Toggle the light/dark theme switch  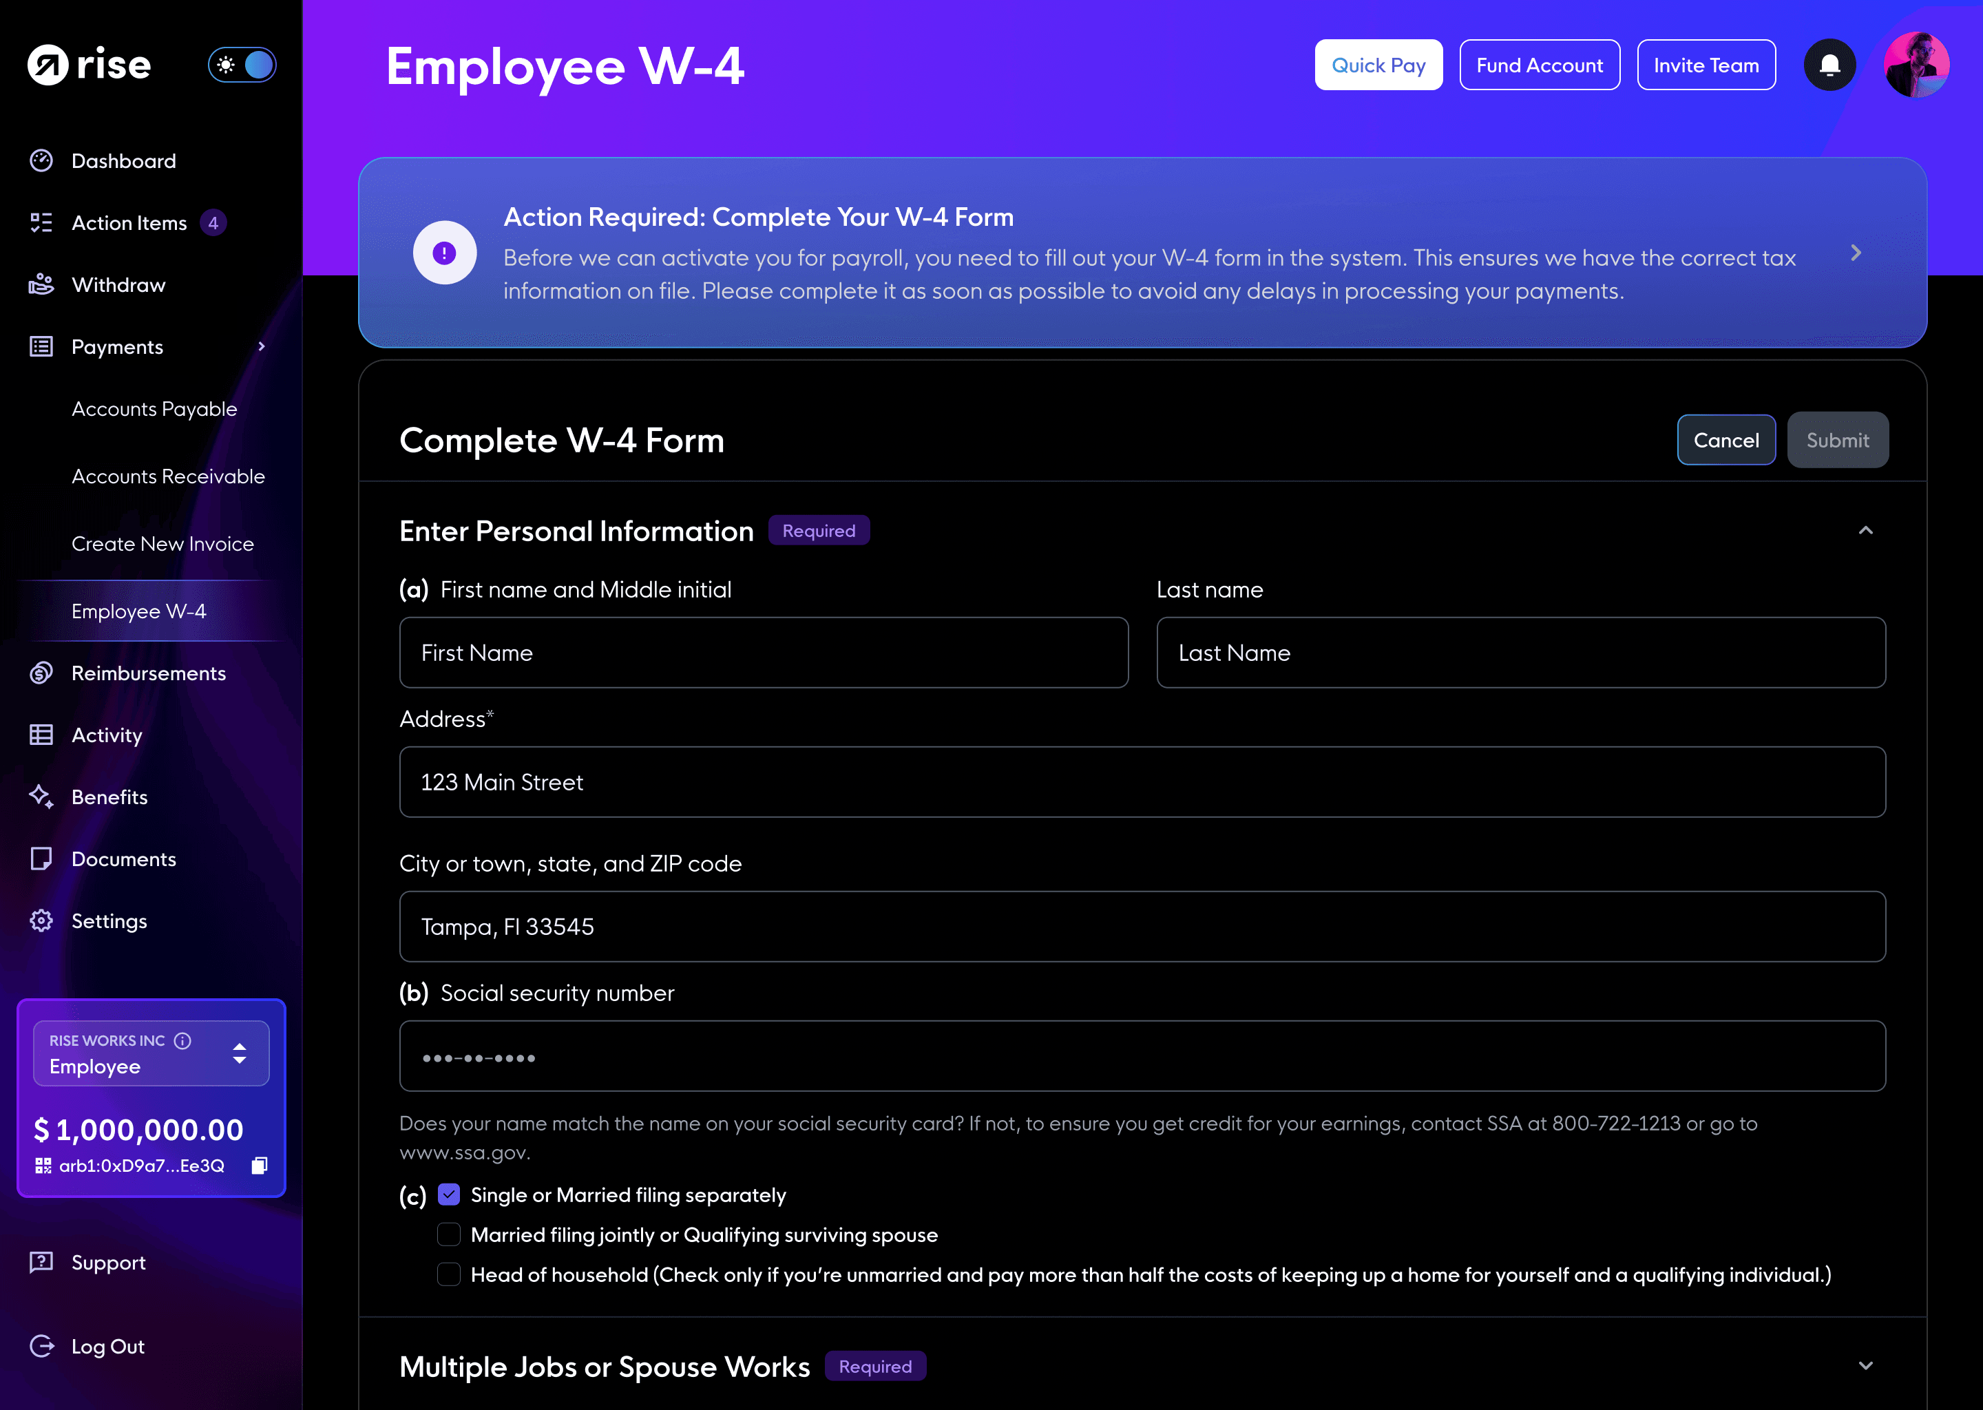point(242,65)
